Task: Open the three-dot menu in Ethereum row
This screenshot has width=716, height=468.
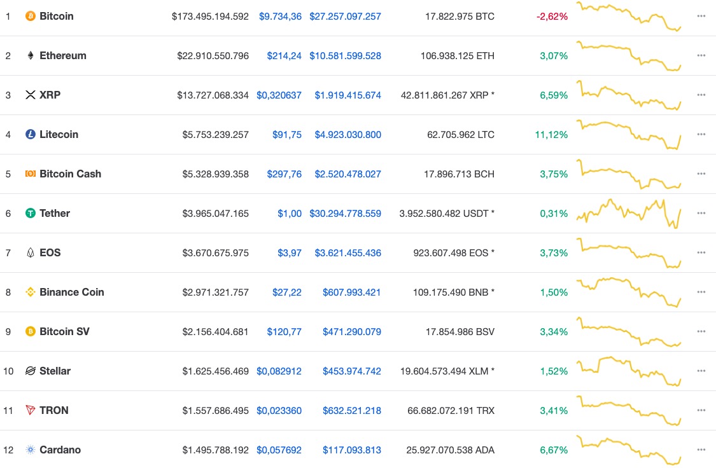Action: point(701,56)
